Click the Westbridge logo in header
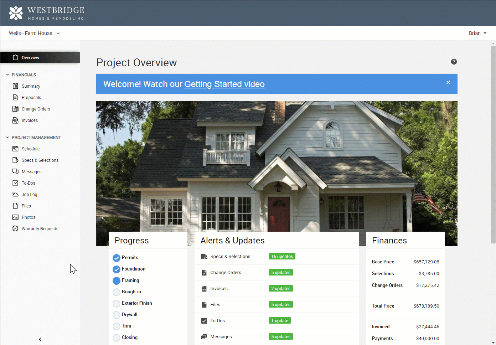This screenshot has width=496, height=345. [46, 13]
